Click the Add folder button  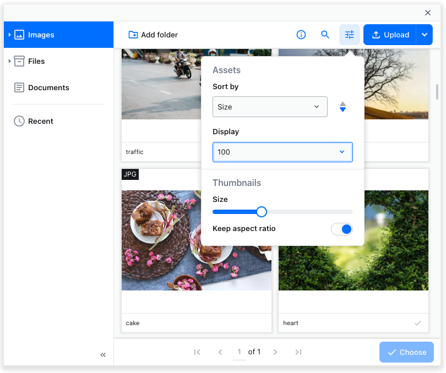[153, 35]
